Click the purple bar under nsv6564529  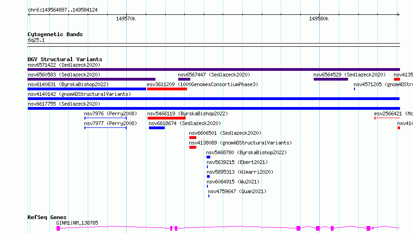[x=331, y=79]
